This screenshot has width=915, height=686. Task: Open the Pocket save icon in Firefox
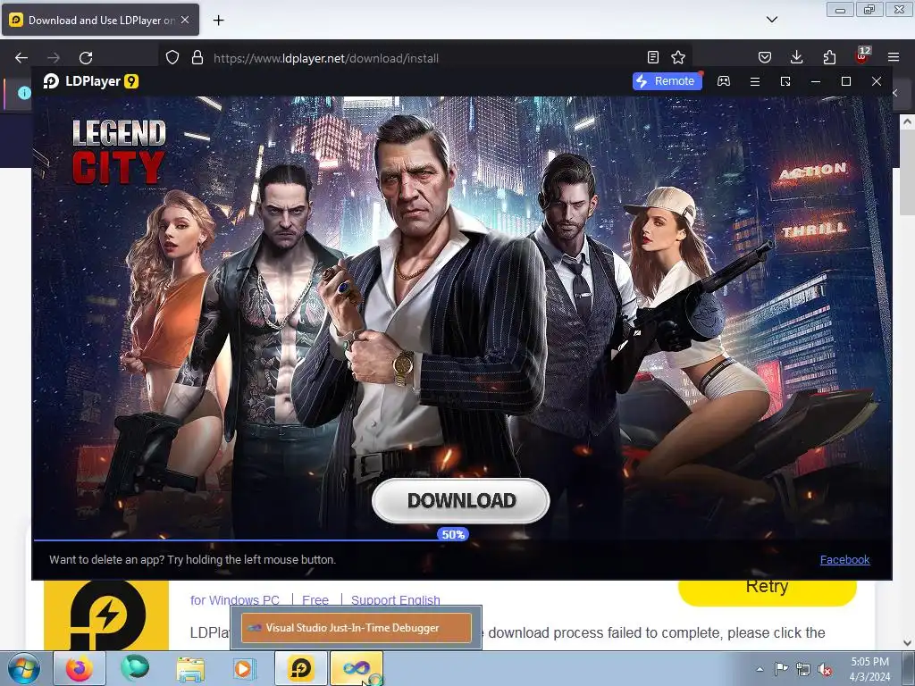(x=765, y=57)
